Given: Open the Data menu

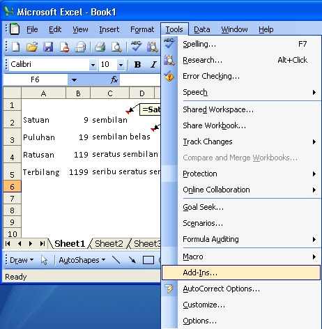Looking at the screenshot, I should (202, 29).
